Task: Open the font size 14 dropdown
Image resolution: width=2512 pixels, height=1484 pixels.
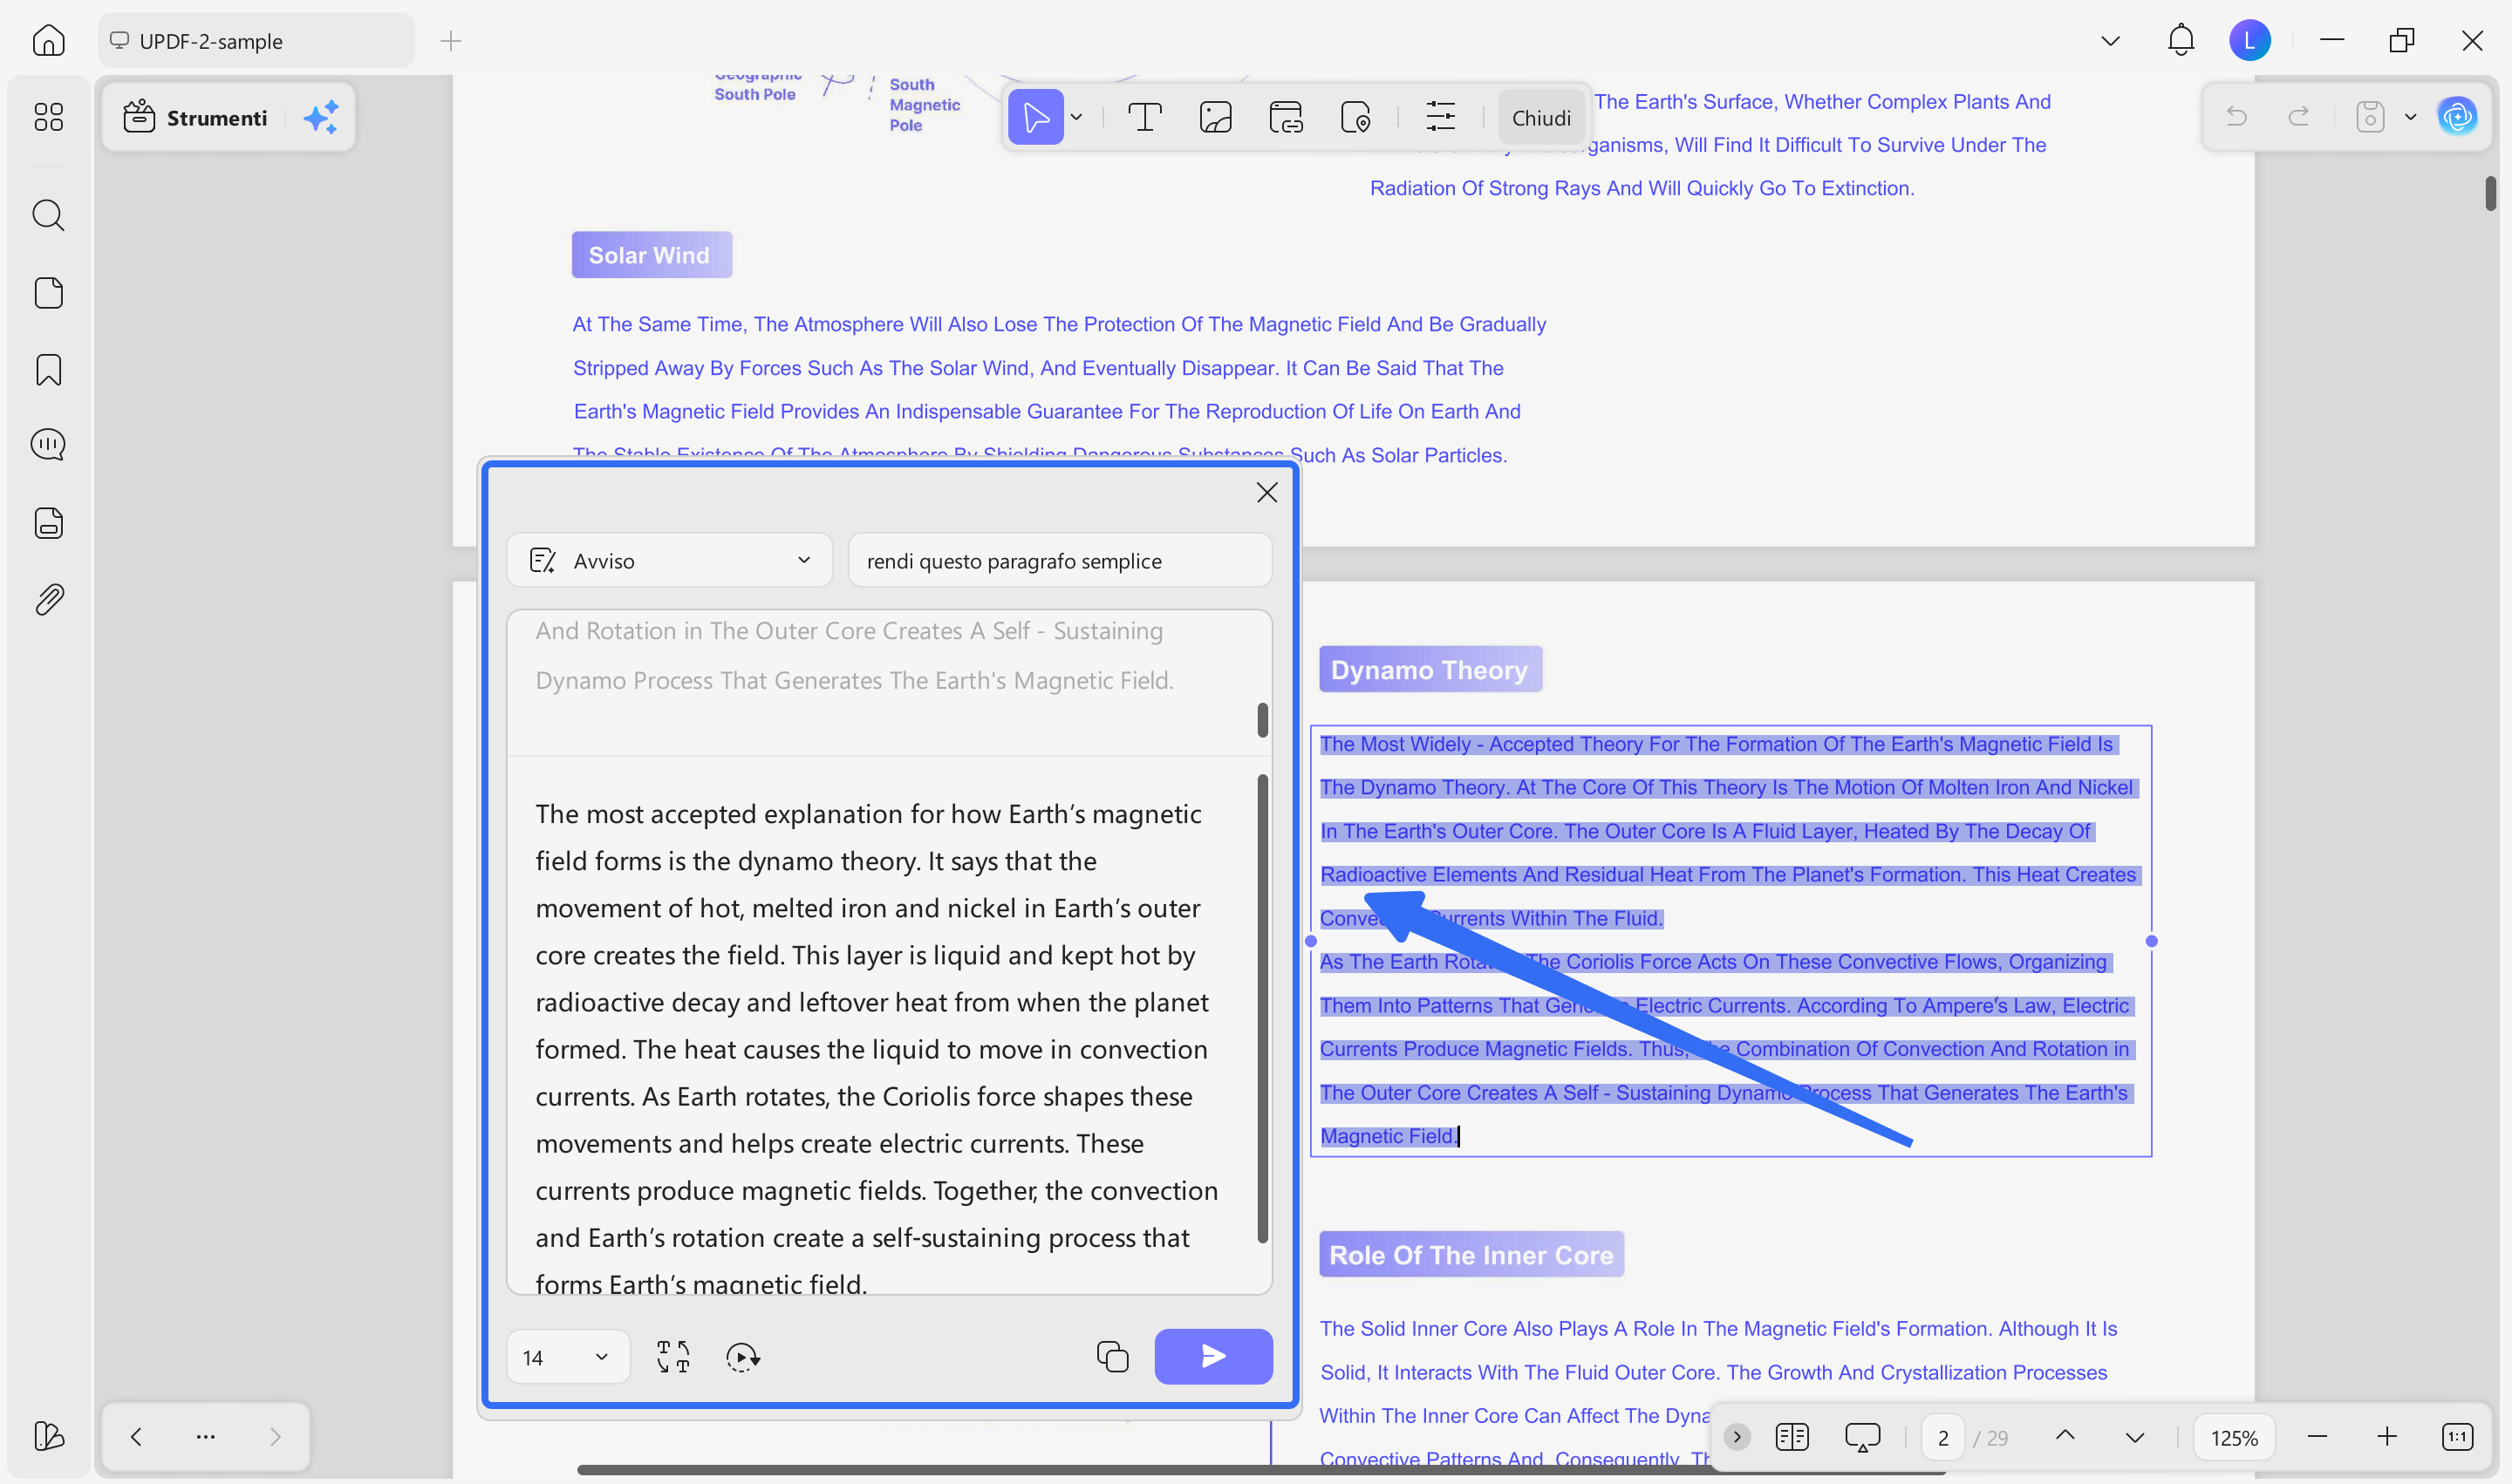Action: [567, 1357]
